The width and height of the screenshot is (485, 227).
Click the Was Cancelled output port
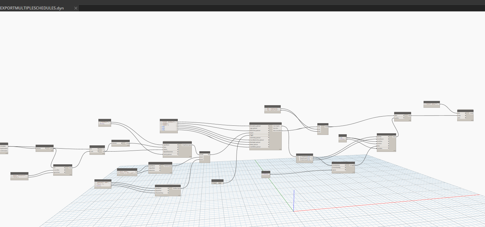coord(277,130)
